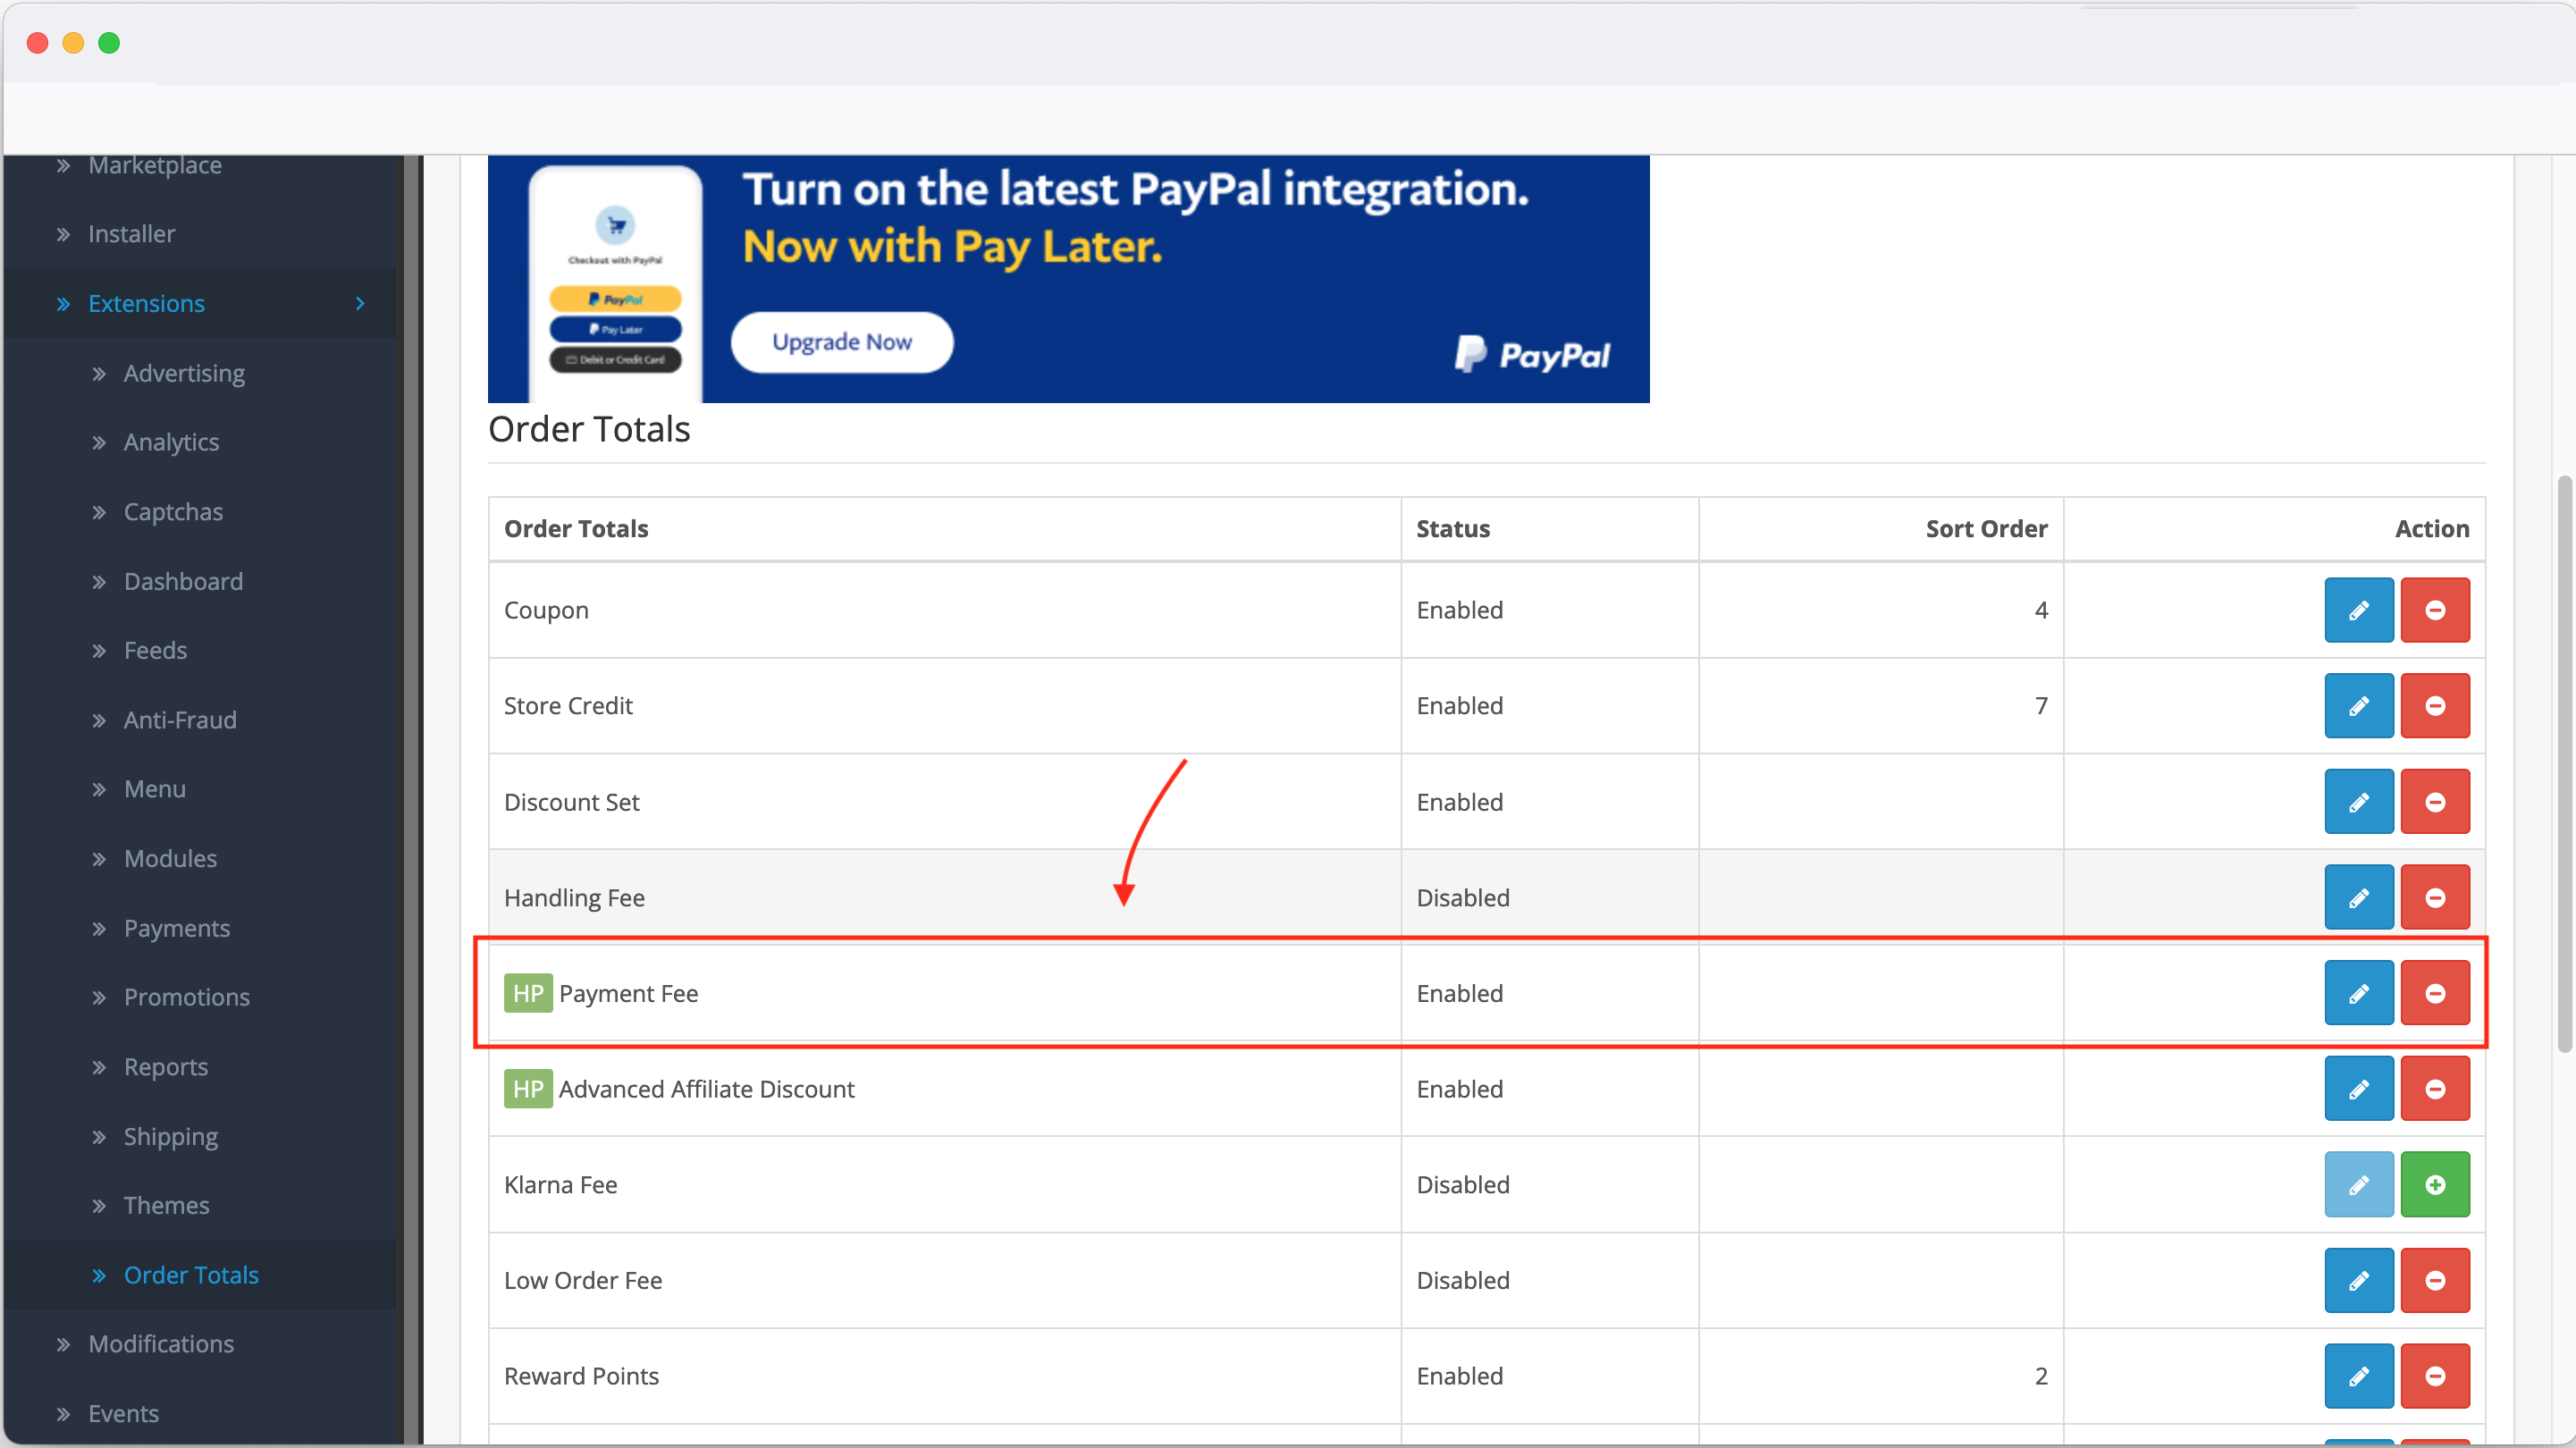Click the Payment Fee edit pencil
The width and height of the screenshot is (2576, 1448).
[x=2358, y=993]
